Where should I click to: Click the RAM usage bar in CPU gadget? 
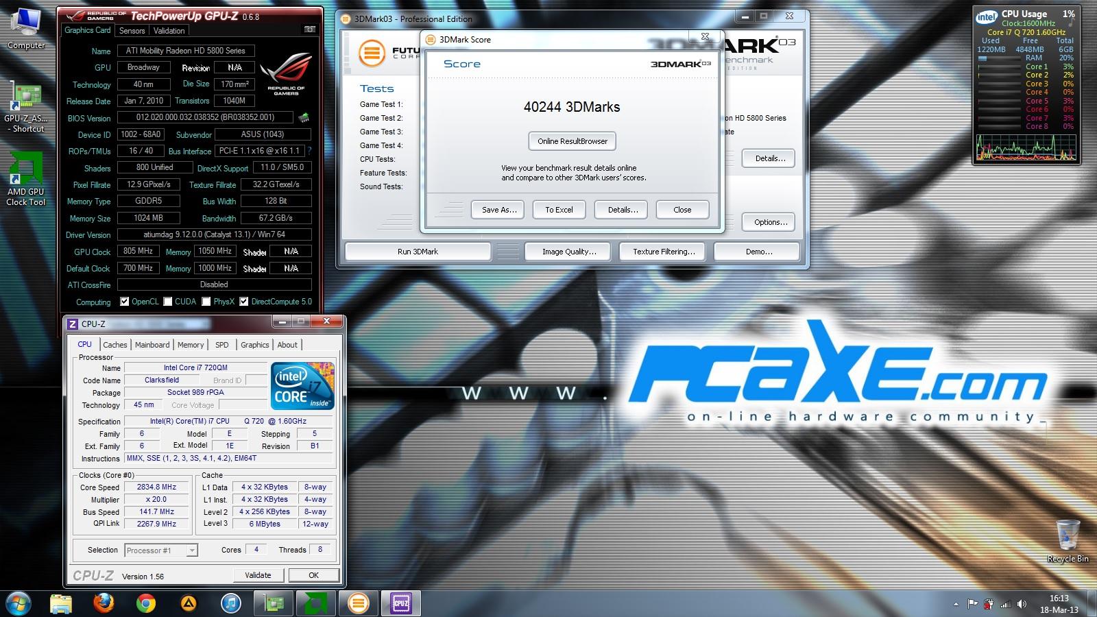998,58
